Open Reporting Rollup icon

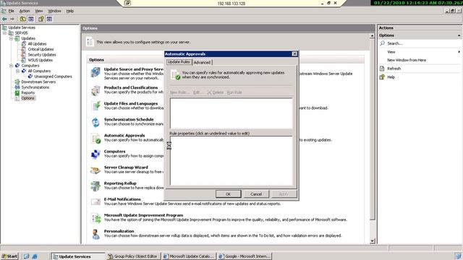point(95,186)
